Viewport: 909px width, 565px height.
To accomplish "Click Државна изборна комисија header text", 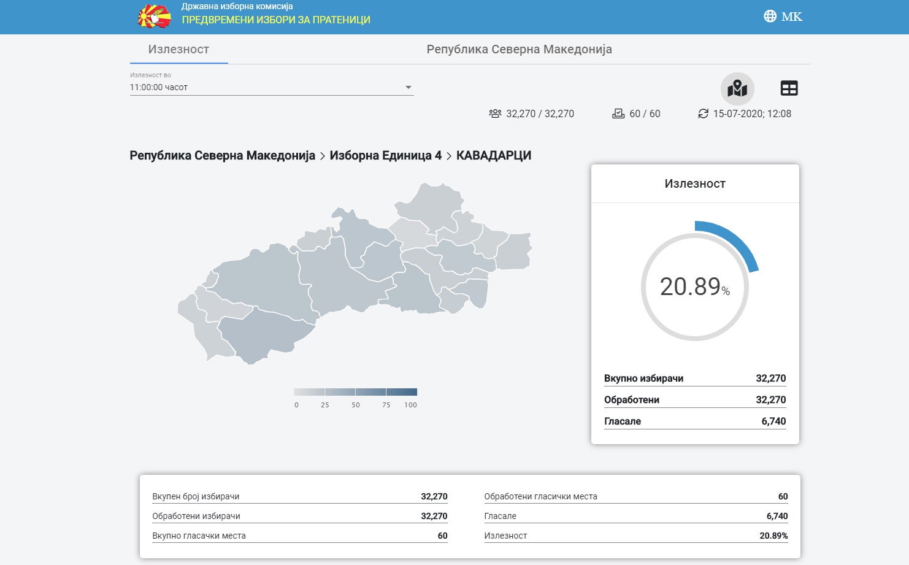I will [x=237, y=6].
